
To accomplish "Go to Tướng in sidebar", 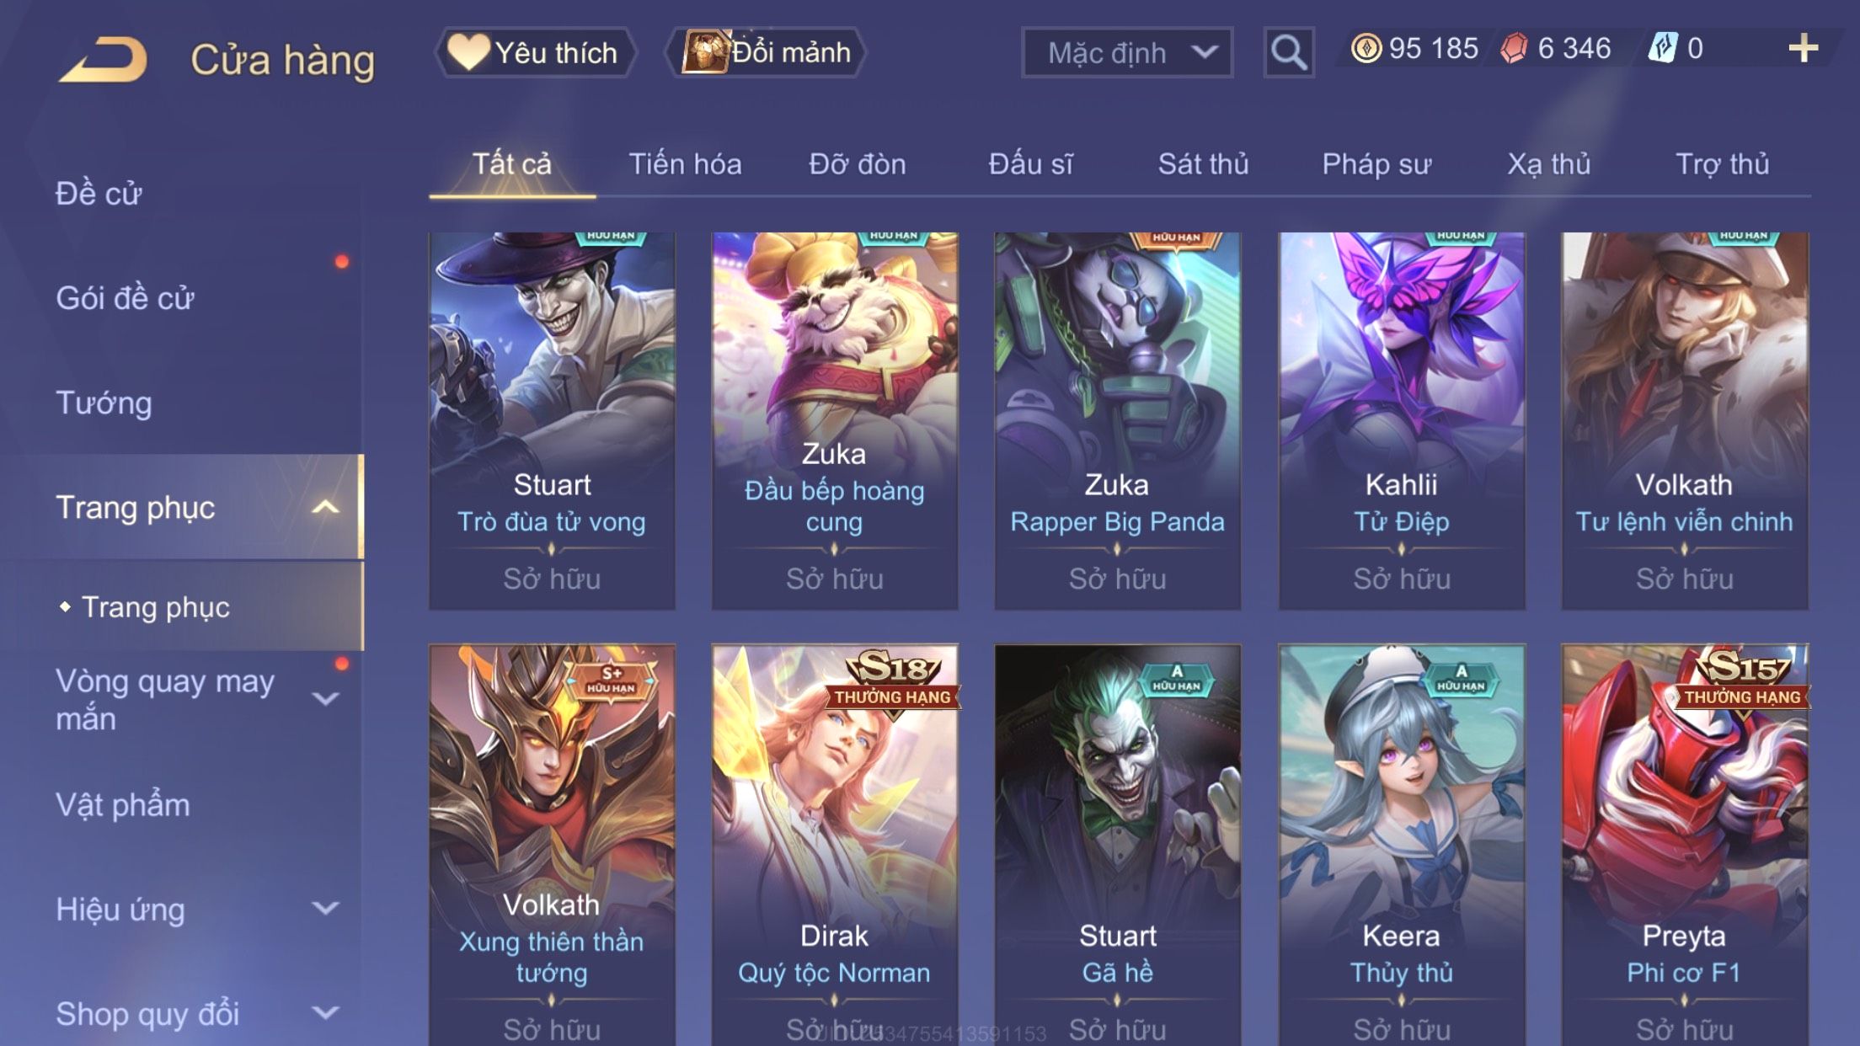I will point(104,403).
